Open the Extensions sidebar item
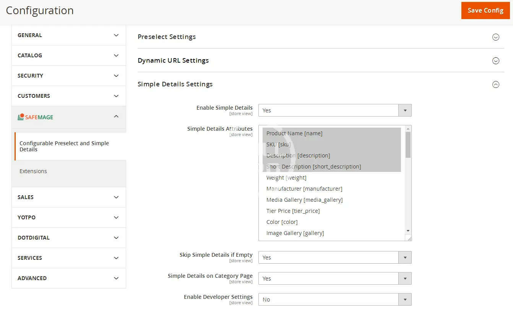The image size is (513, 316). [33, 171]
